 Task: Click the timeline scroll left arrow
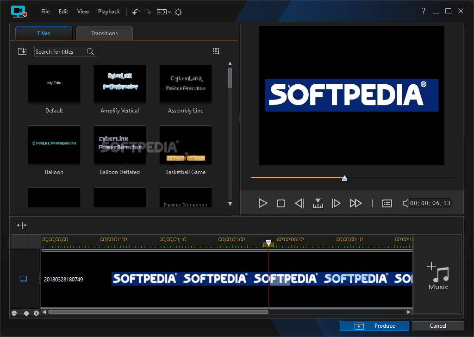click(x=44, y=312)
